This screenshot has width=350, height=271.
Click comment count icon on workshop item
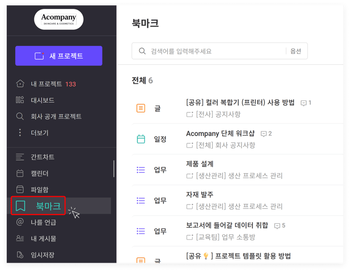264,134
